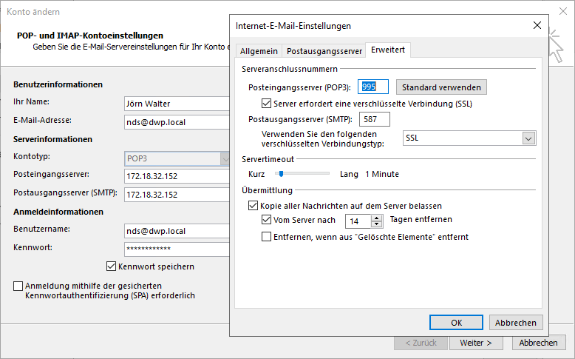The image size is (575, 359).
Task: Click the Posteingangsserver (POP3) port field
Action: (x=373, y=87)
